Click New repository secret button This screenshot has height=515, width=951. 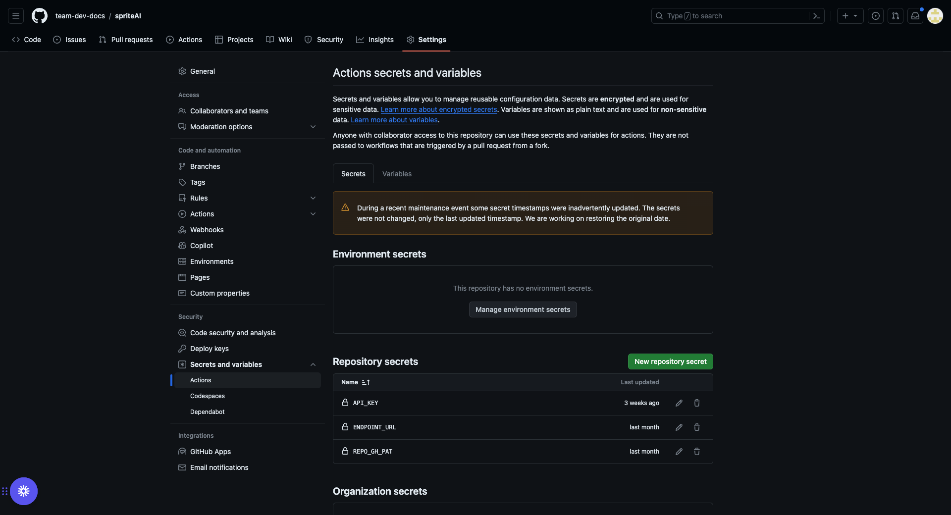670,361
